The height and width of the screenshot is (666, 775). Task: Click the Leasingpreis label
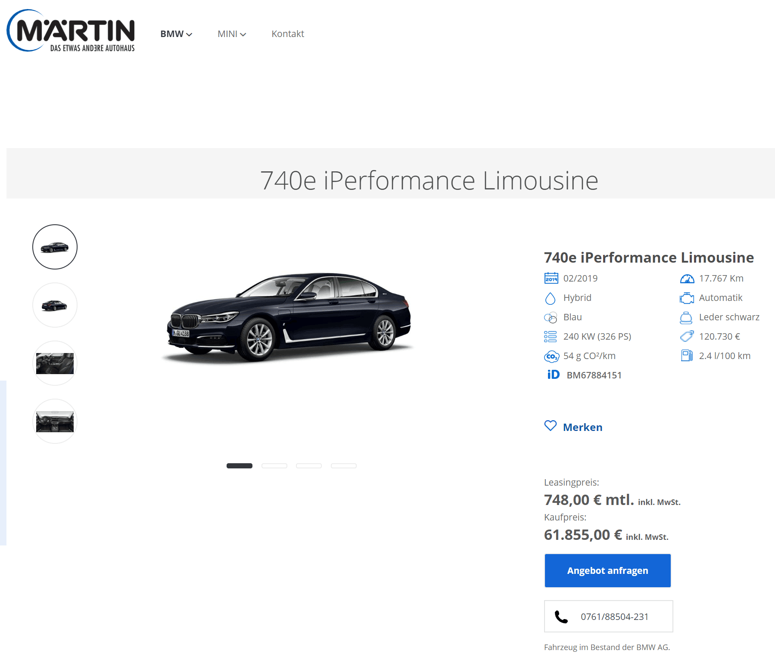tap(572, 483)
